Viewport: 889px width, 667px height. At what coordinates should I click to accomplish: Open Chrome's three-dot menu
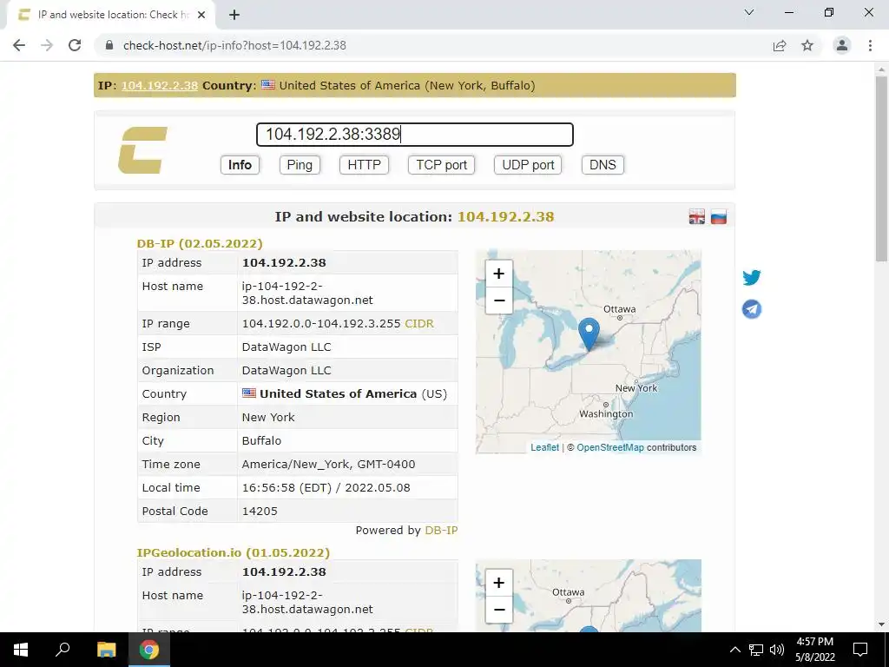pos(870,45)
